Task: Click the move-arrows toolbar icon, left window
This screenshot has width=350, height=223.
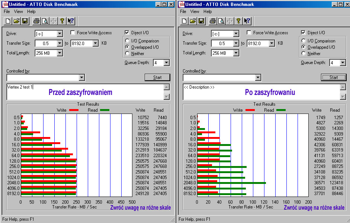Action: pyautogui.click(x=54, y=21)
